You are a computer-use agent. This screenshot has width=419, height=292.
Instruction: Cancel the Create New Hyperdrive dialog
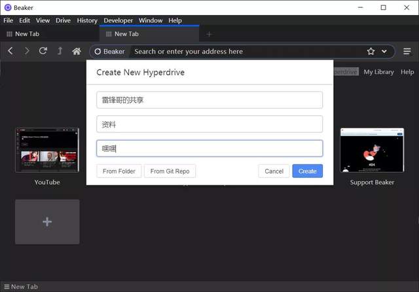click(274, 171)
